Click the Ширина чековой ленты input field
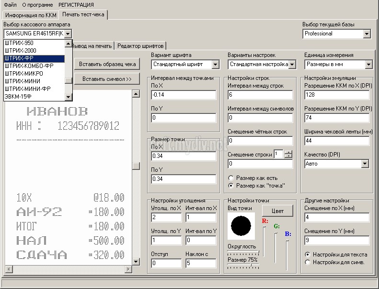Viewport: 379px width, 289px height. [337, 141]
